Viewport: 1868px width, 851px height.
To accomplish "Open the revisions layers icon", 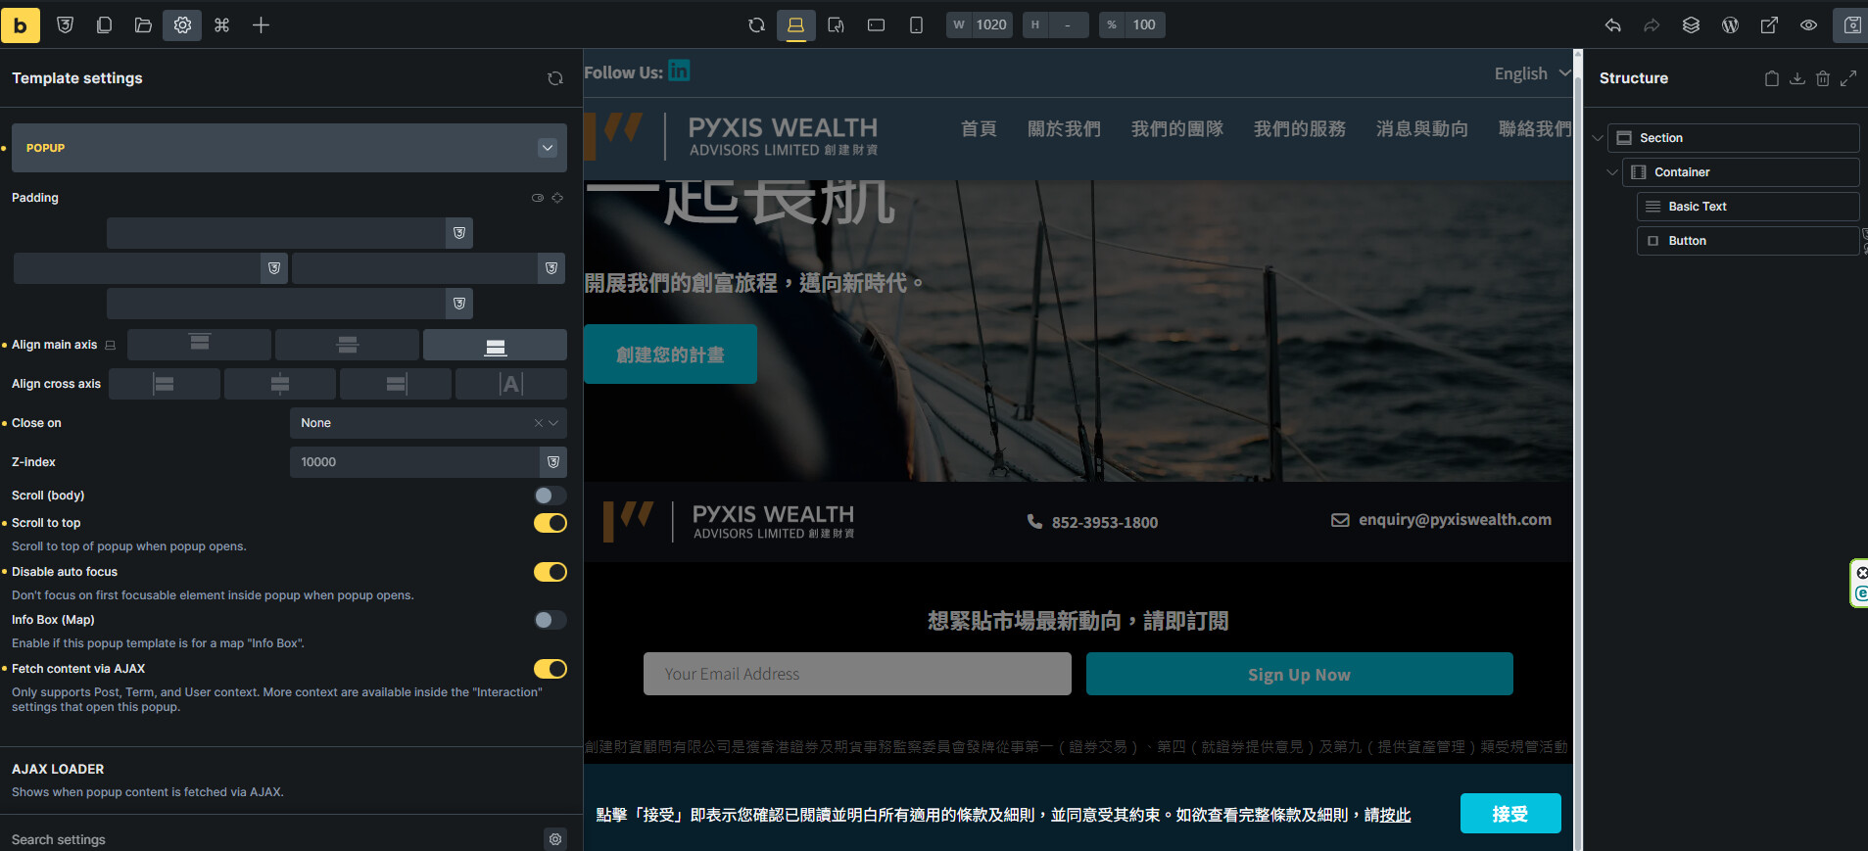I will pos(1691,25).
